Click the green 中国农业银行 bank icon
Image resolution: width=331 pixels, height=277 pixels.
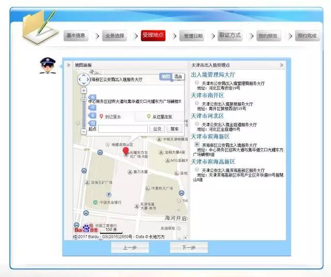point(95,202)
